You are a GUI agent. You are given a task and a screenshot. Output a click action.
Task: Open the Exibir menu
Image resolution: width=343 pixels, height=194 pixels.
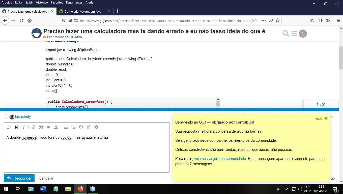click(x=29, y=3)
